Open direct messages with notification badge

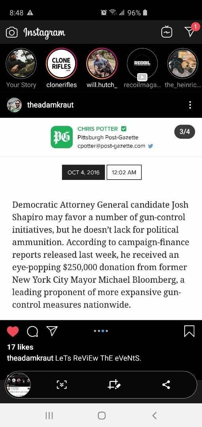pos(191,30)
